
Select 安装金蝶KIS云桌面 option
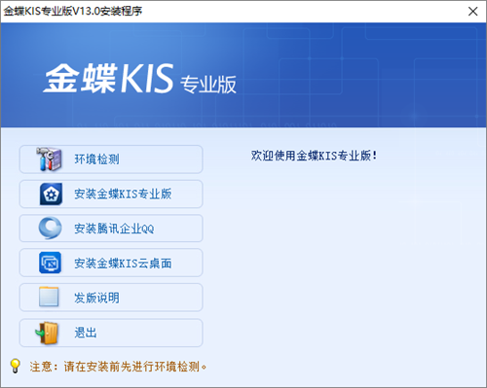111,263
